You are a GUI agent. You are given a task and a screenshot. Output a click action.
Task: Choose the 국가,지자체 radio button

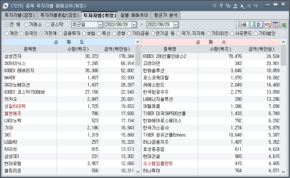178,34
